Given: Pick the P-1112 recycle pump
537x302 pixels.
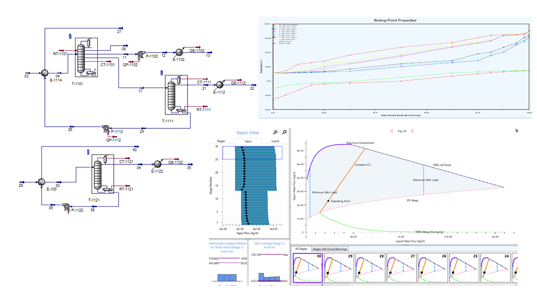Looking at the screenshot, I should coord(107,129).
